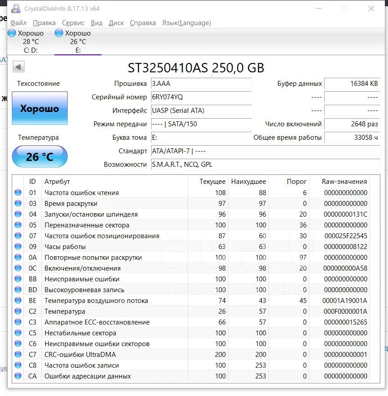Open the Сервис menu
The height and width of the screenshot is (396, 388).
tap(73, 23)
